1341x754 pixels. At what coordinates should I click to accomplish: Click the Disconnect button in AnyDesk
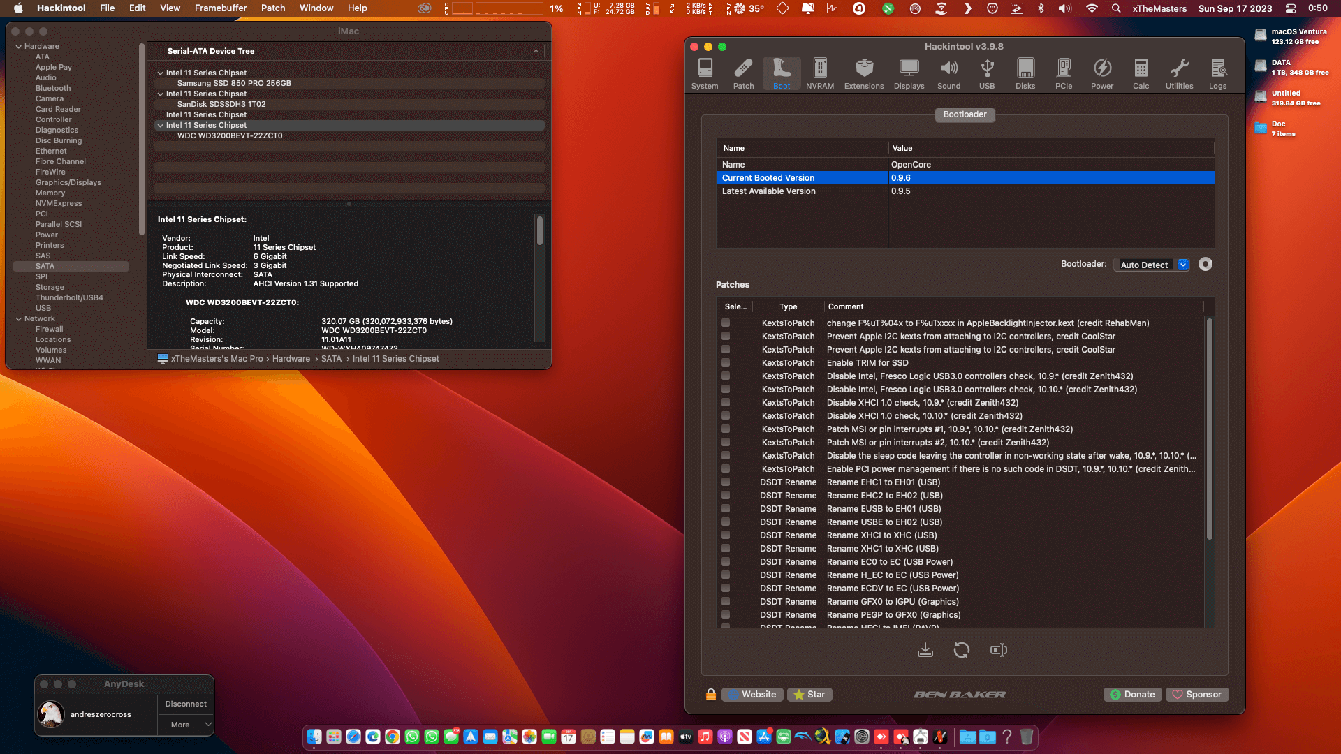[186, 704]
